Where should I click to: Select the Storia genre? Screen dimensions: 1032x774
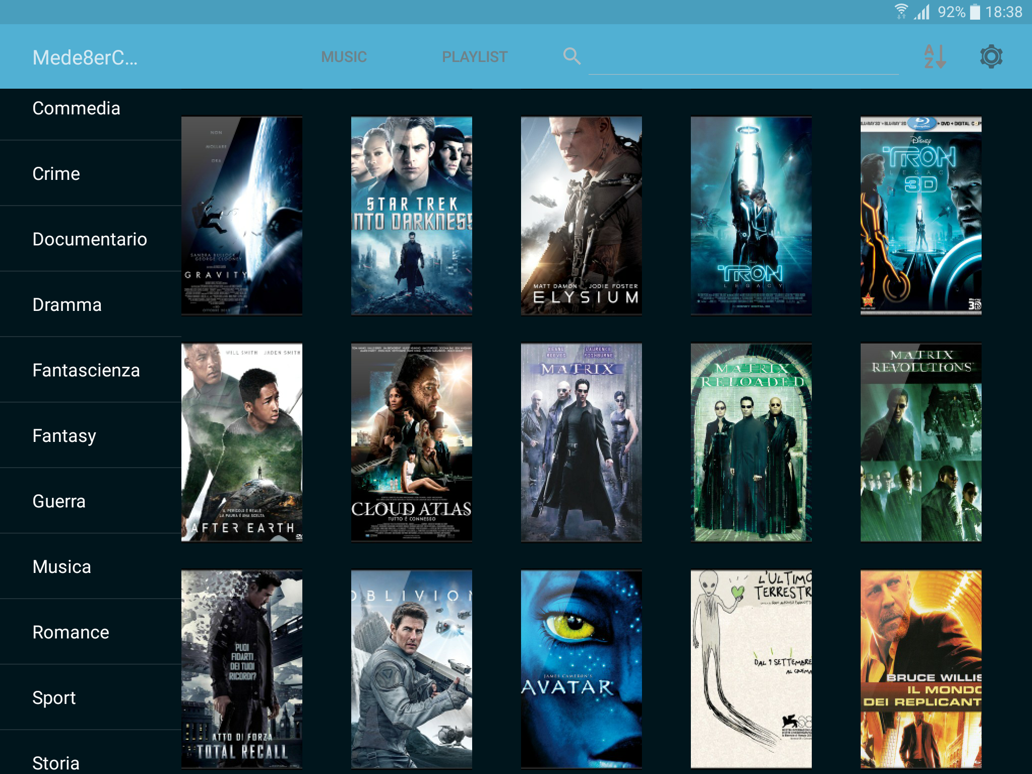[x=91, y=756]
